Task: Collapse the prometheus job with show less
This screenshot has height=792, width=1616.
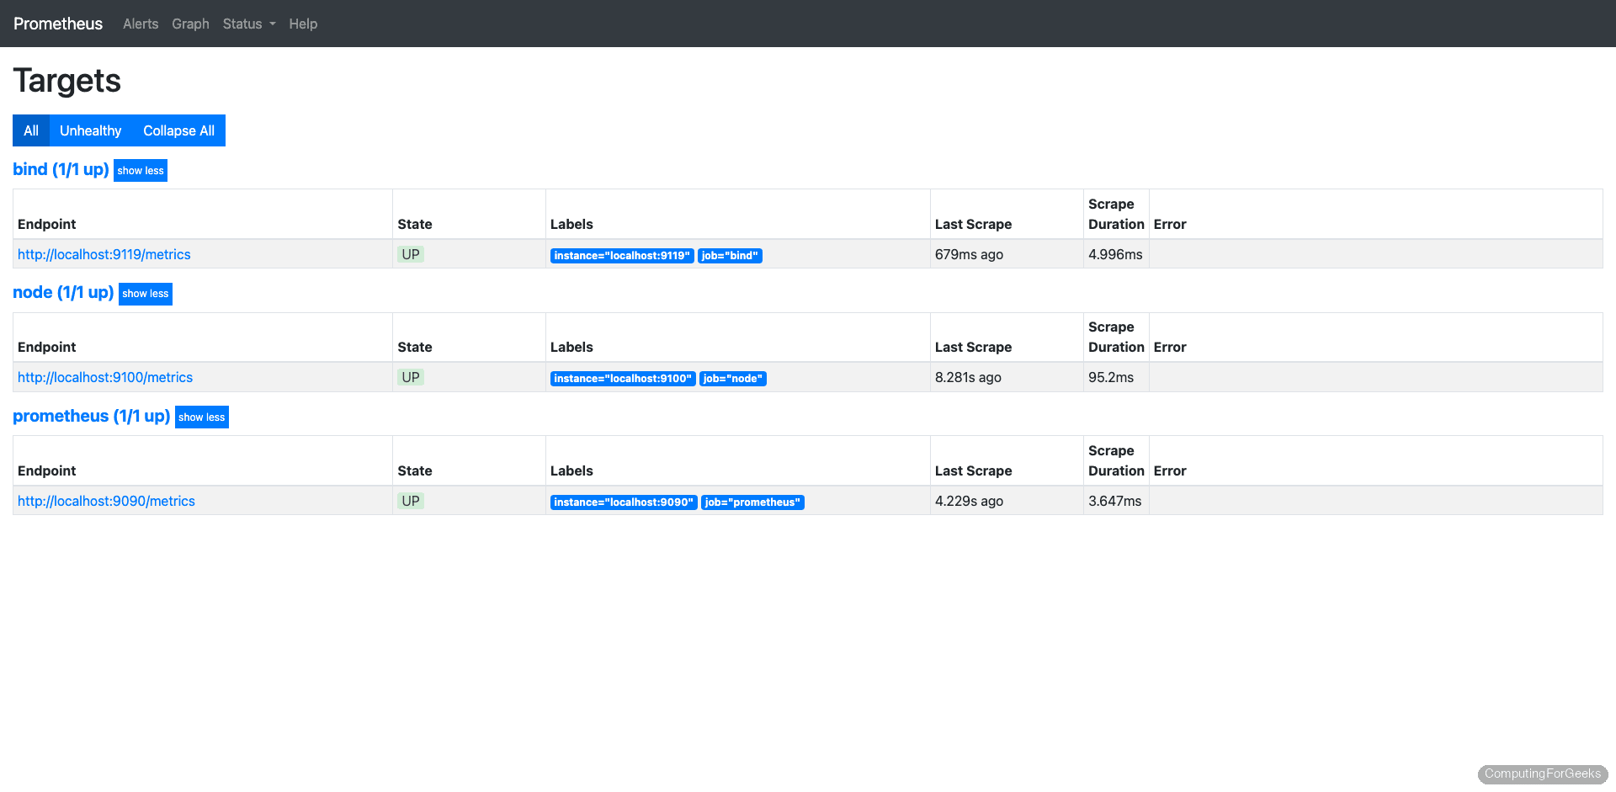Action: click(201, 417)
